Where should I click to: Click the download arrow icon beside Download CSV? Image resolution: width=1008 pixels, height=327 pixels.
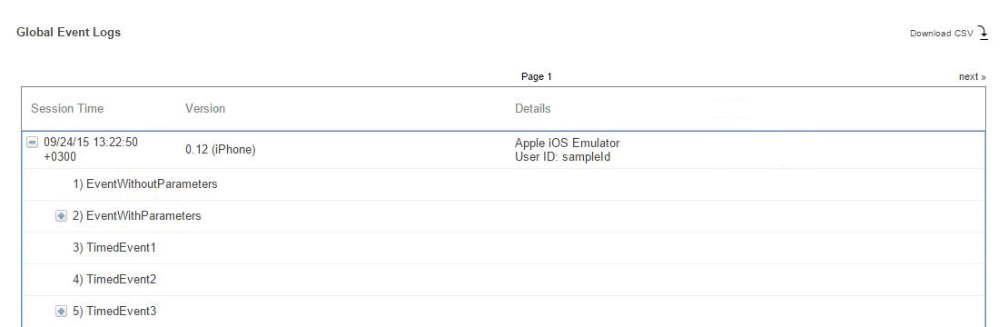(983, 33)
